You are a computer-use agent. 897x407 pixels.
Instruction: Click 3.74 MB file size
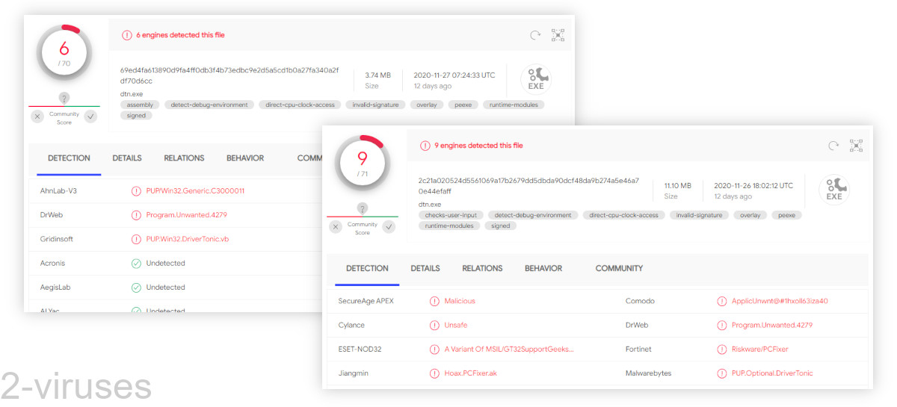click(377, 75)
